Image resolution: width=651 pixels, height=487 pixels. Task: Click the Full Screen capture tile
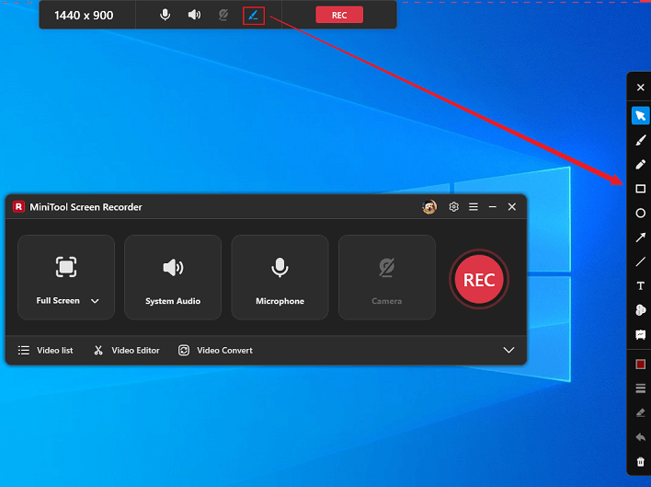[x=66, y=277]
